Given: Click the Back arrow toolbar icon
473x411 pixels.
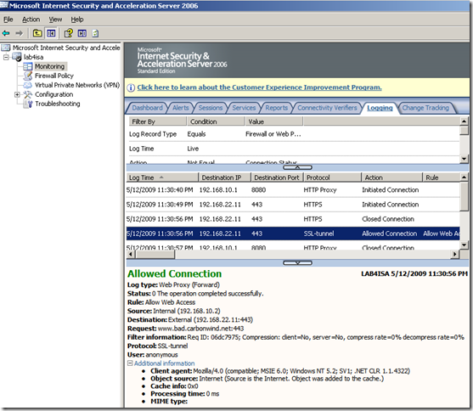Looking at the screenshot, I should point(6,33).
